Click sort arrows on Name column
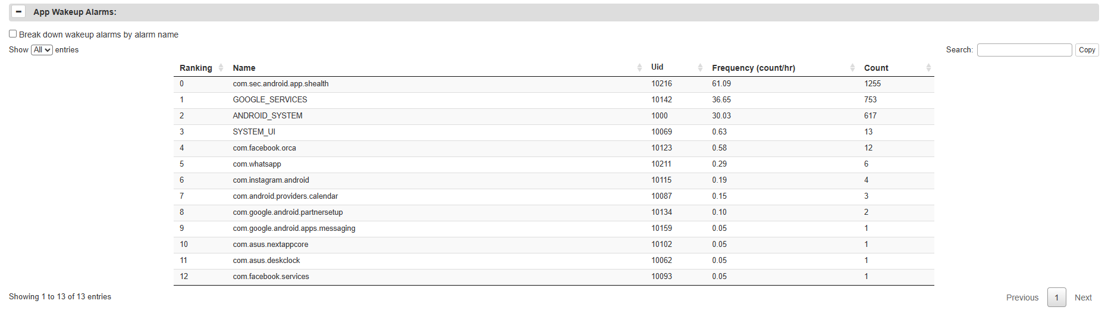Screen dimensions: 1108x310 (639, 68)
